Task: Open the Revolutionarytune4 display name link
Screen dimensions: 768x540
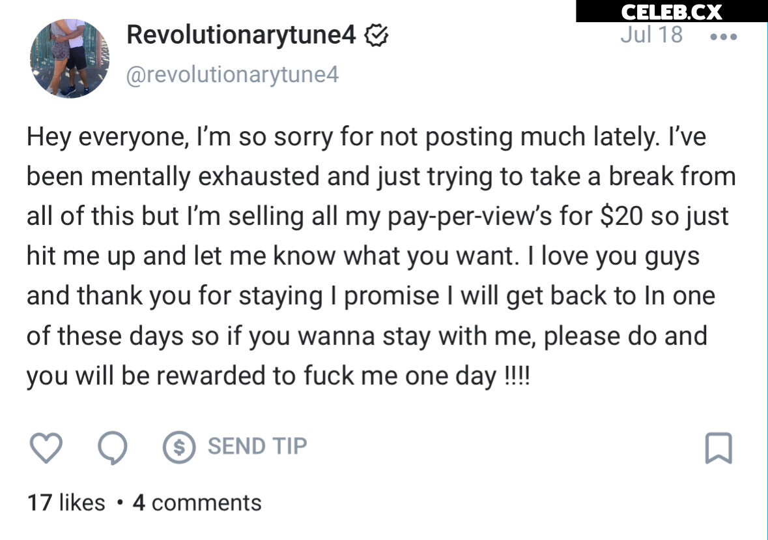Action: coord(241,35)
